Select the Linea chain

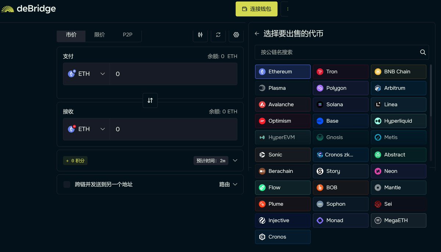point(398,105)
